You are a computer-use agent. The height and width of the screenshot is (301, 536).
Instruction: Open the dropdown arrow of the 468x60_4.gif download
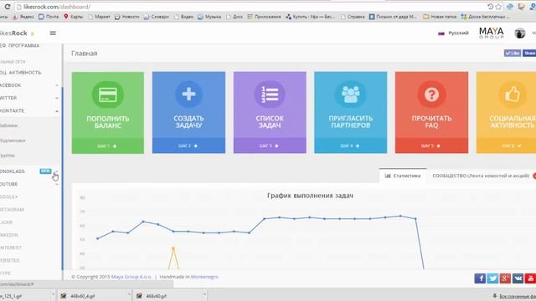pyautogui.click(x=129, y=295)
